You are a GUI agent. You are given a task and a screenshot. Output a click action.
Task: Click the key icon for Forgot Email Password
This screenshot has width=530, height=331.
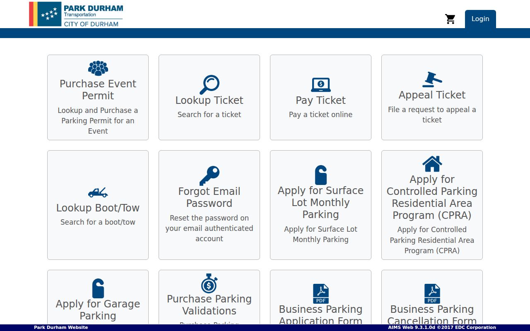tap(210, 176)
